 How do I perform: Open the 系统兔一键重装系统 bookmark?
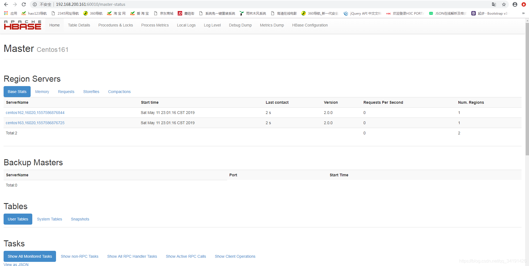pyautogui.click(x=217, y=13)
